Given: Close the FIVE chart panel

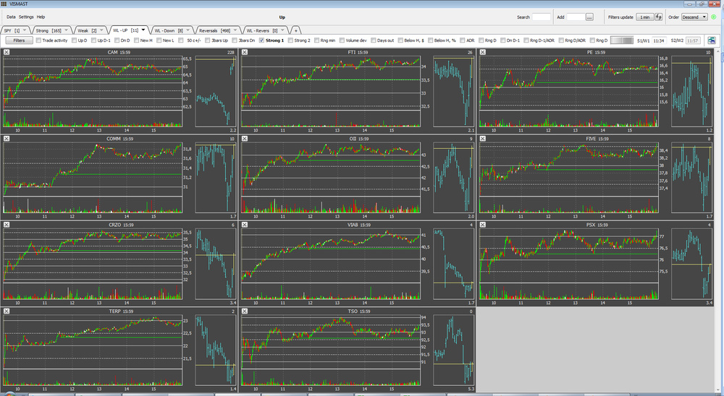Looking at the screenshot, I should pyautogui.click(x=482, y=138).
